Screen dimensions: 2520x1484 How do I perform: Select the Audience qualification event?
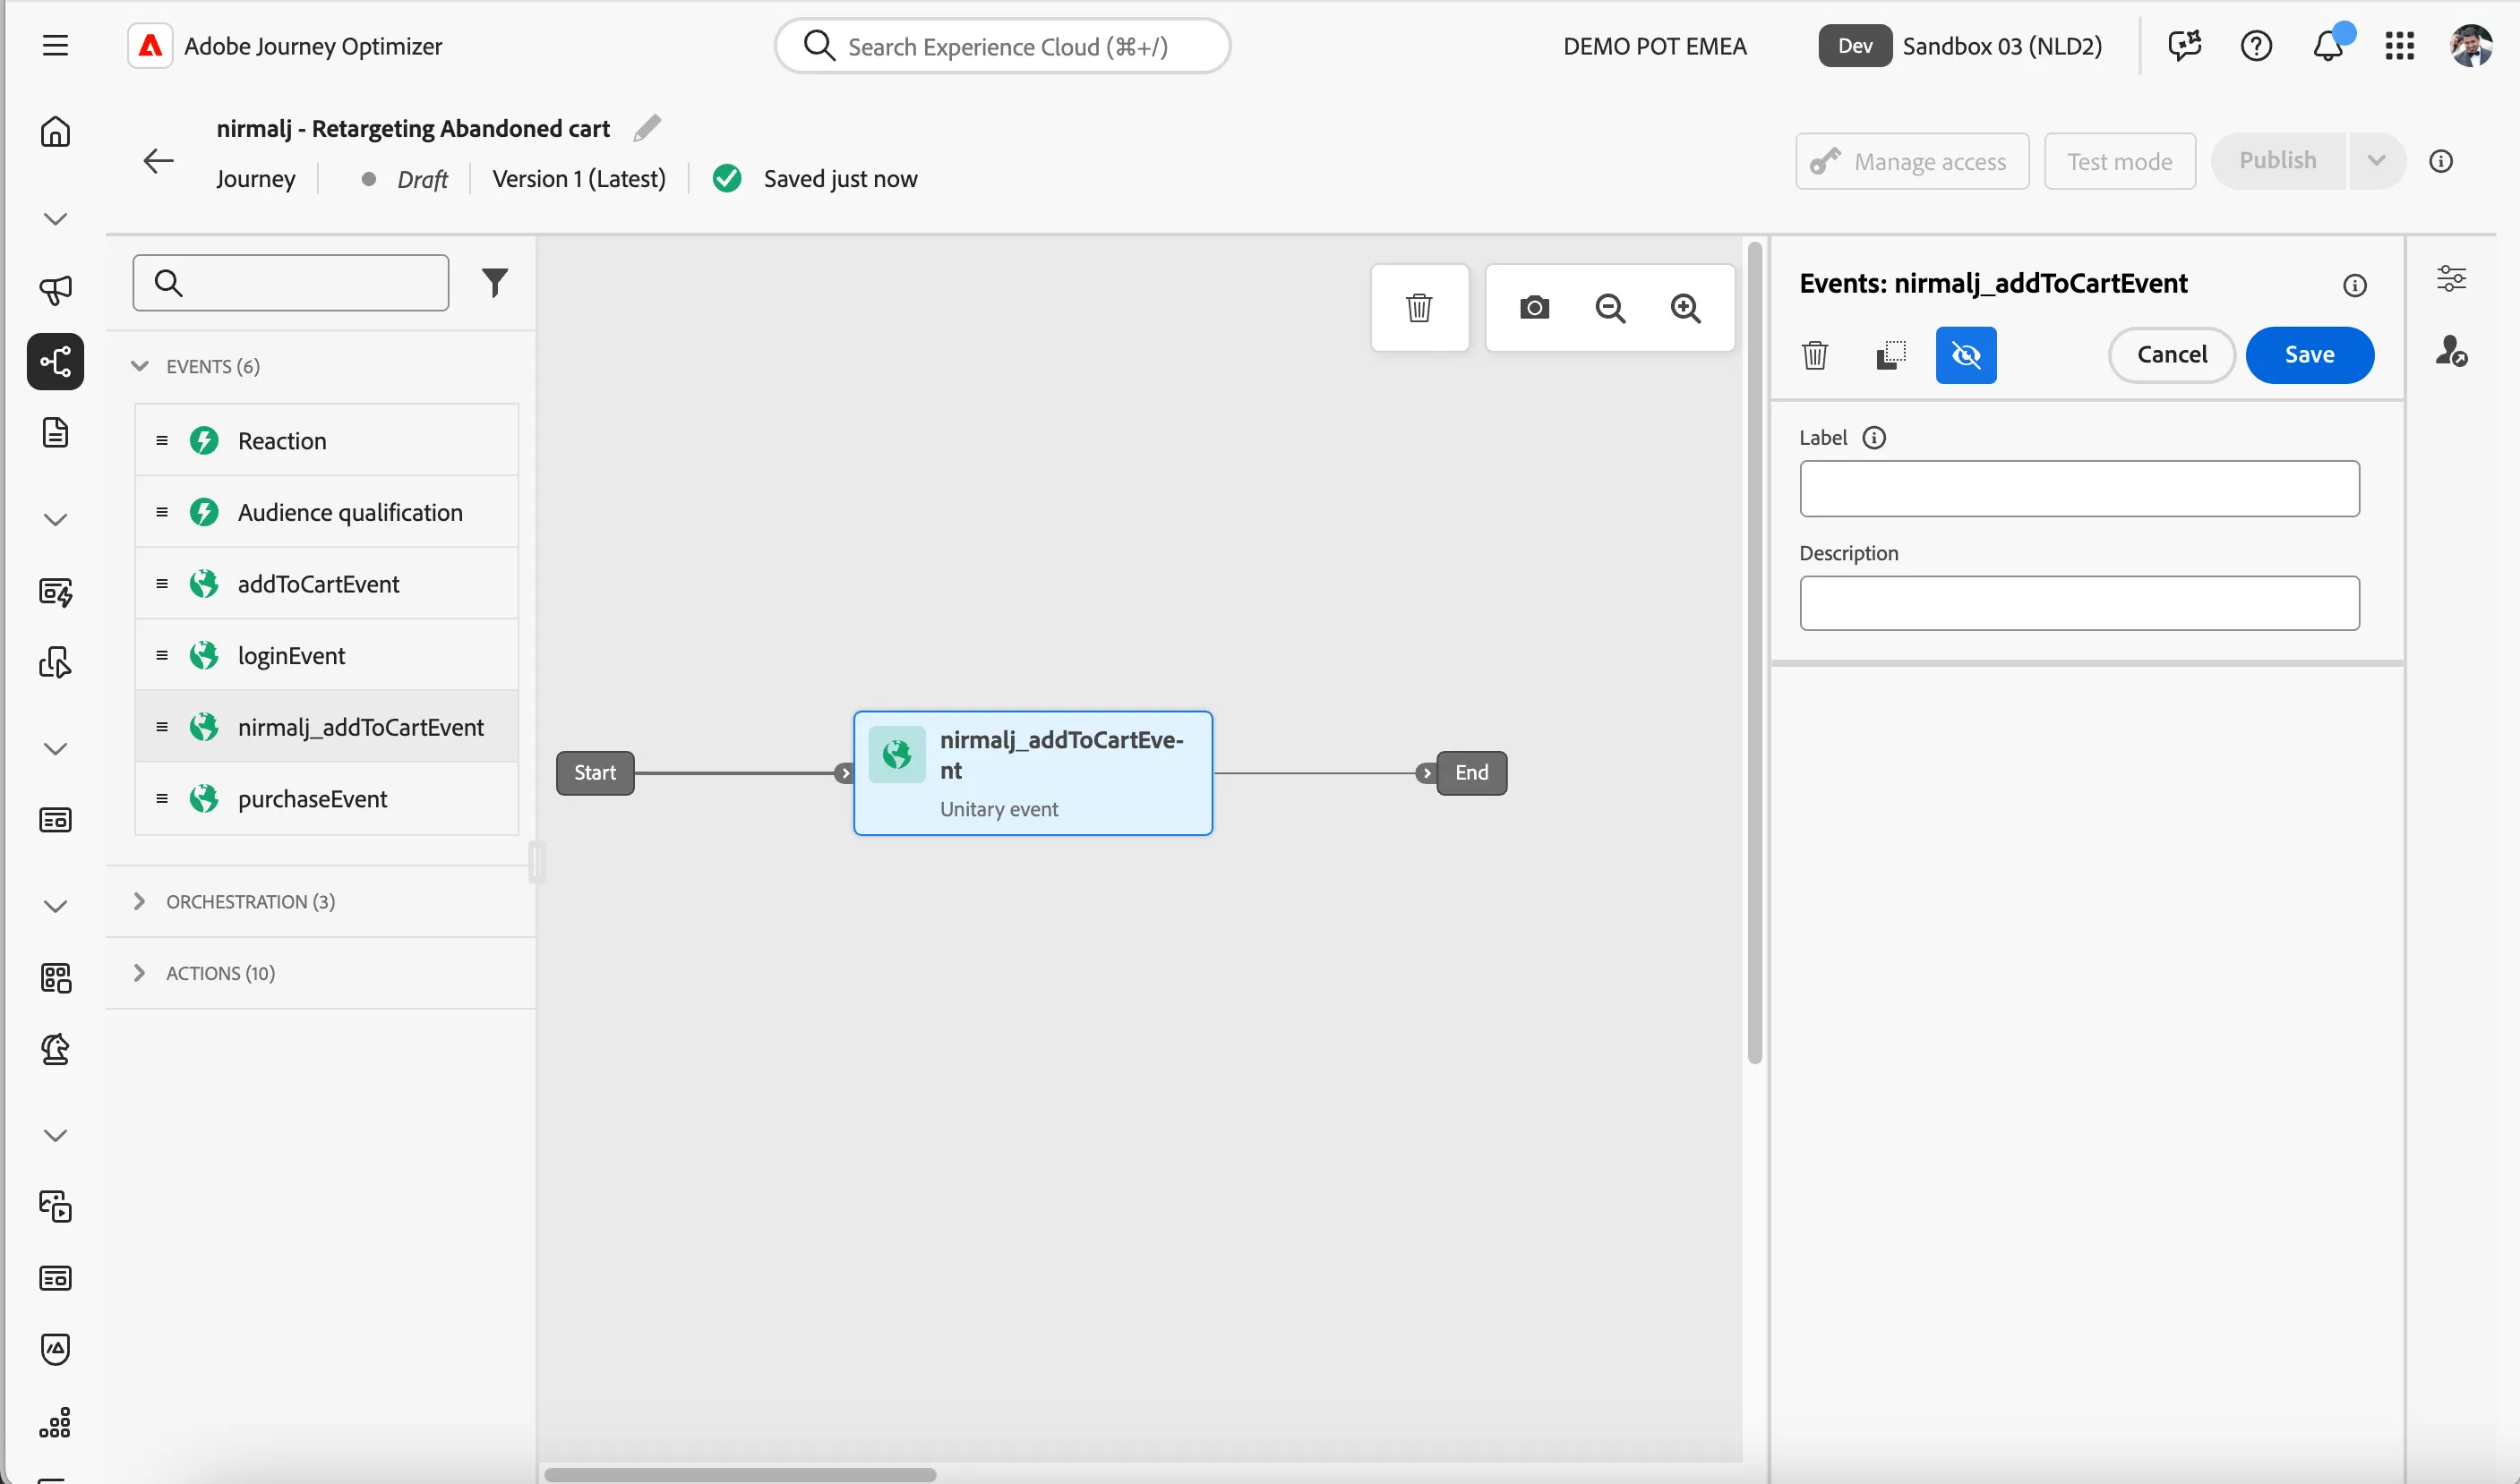tap(326, 512)
